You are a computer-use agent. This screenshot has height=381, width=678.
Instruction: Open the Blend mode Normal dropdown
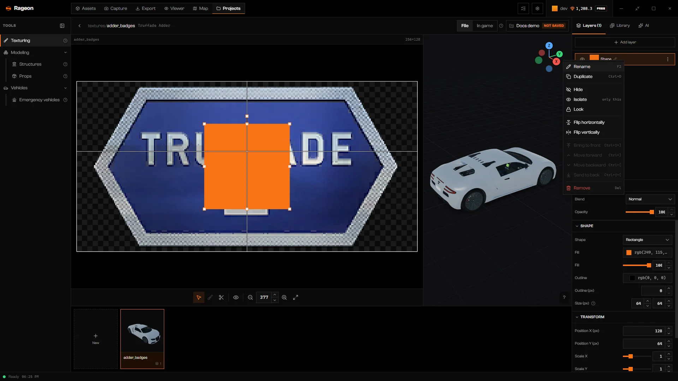point(650,199)
